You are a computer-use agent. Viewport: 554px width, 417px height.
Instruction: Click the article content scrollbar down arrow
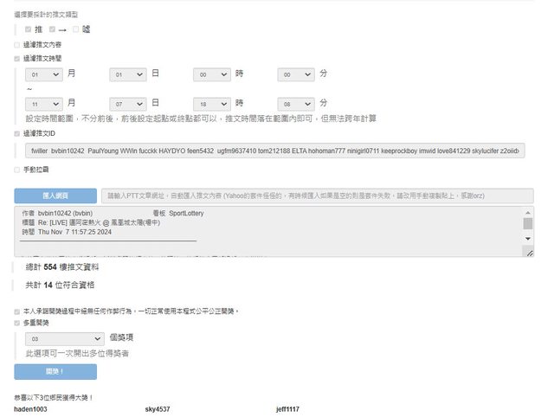pos(528,239)
